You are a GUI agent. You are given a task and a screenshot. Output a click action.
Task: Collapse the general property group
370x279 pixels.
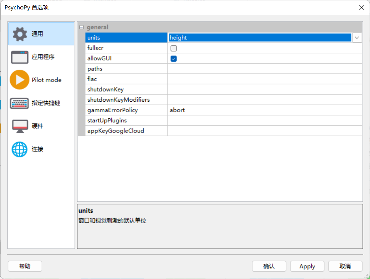(x=81, y=27)
